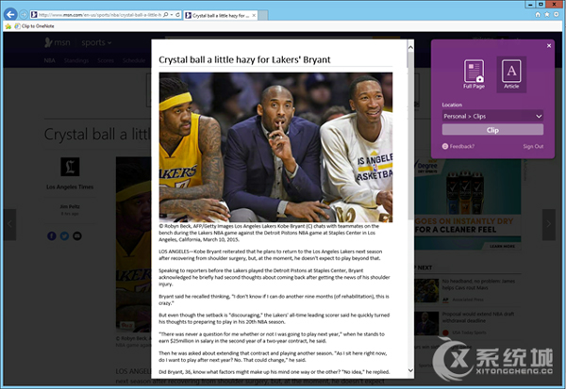Viewport: 566px width, 389px height.
Task: Click the msn logo
Action: click(x=57, y=42)
